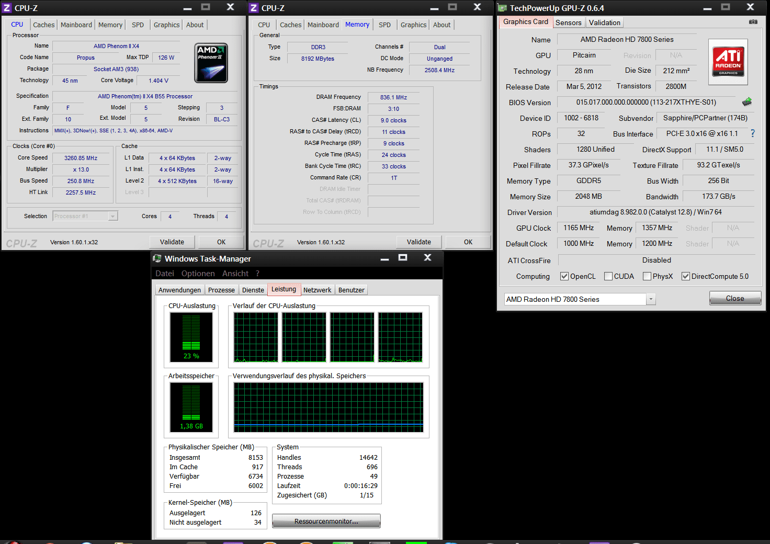
Task: Open Caches tab in CPU-Z processor window
Action: (44, 25)
